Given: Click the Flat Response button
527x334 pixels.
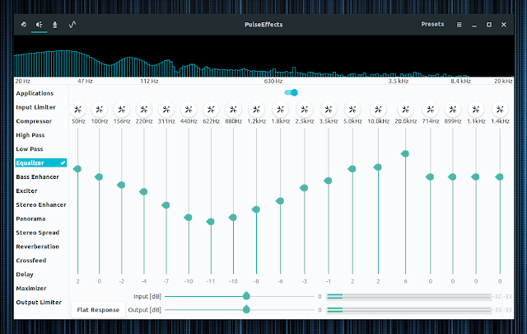Looking at the screenshot, I should (98, 310).
